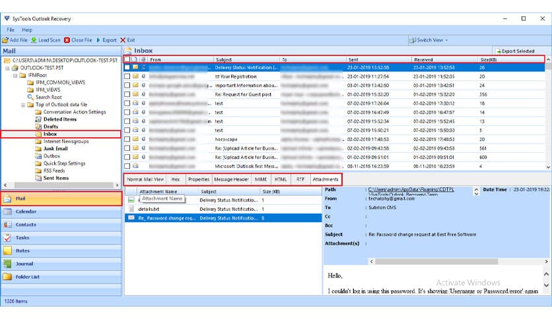Click the Sent Items folder icon
The height and width of the screenshot is (319, 552).
[x=38, y=178]
